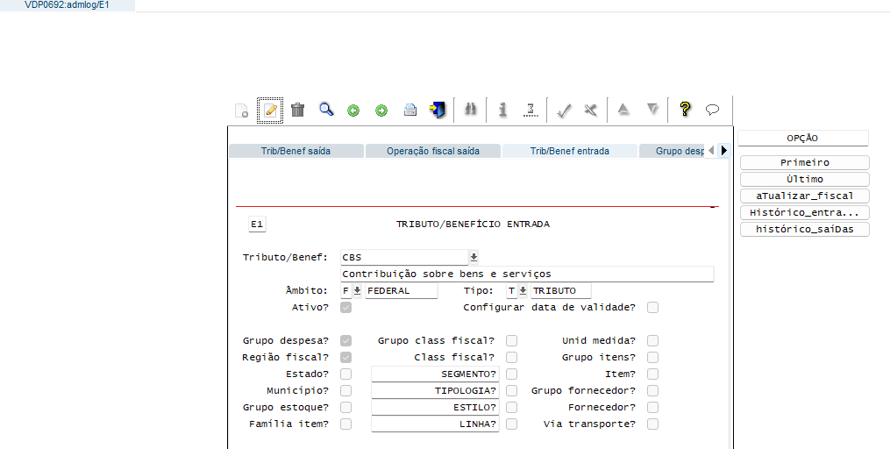The image size is (890, 449).
Task: Check the SEGMENTO? checkbox
Action: pos(511,374)
